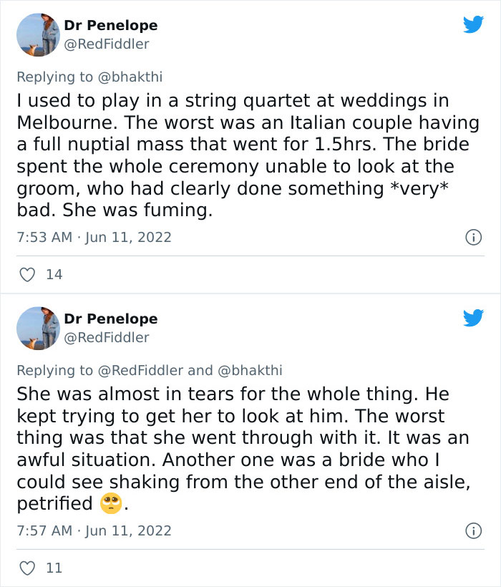The height and width of the screenshot is (587, 501).
Task: Click the 14 likes count
Action: tap(54, 274)
